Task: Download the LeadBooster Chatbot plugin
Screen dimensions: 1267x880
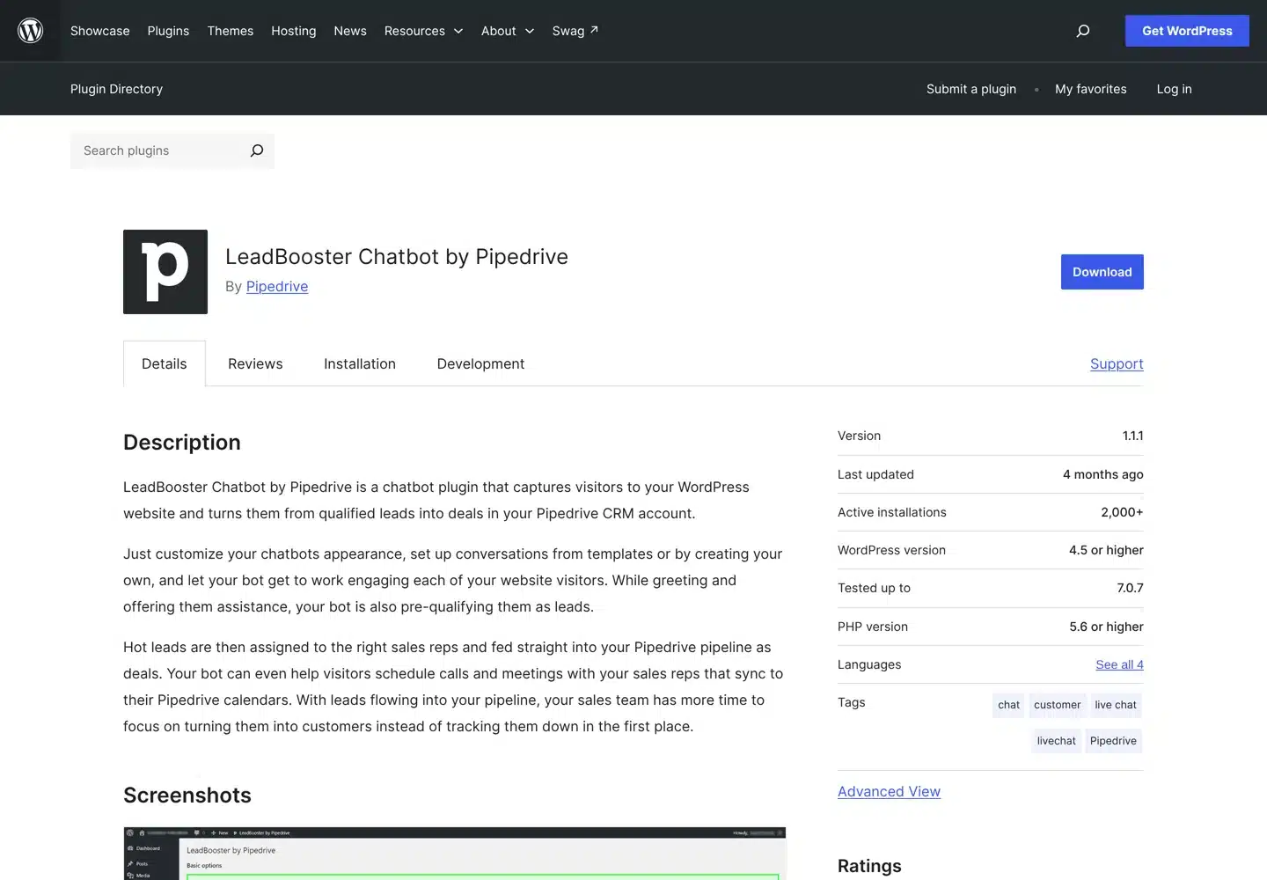Action: tap(1102, 272)
